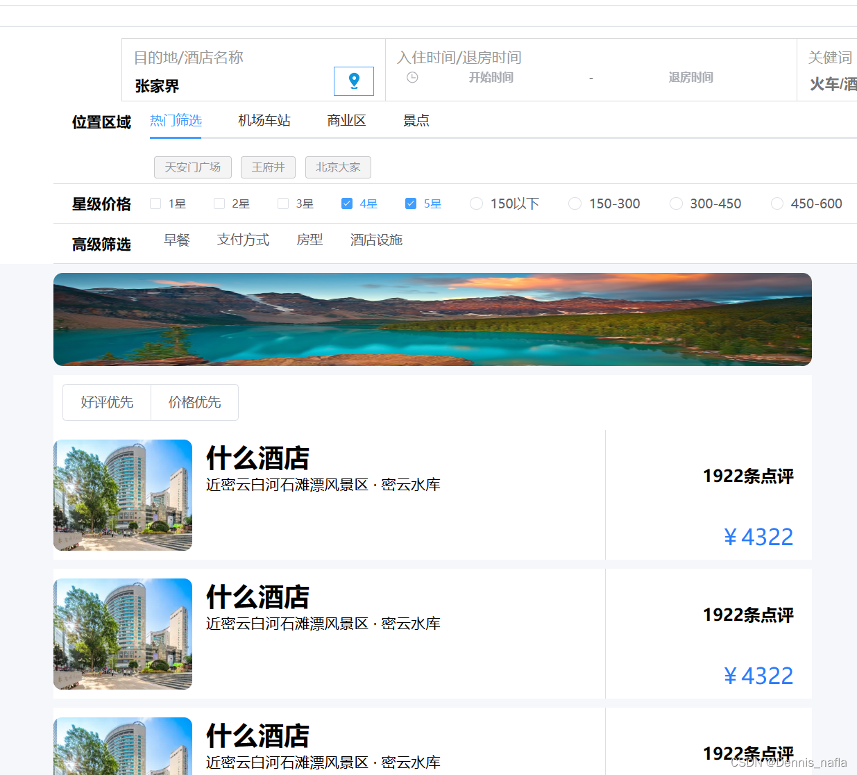Check the 1星 checkbox
The width and height of the screenshot is (857, 775).
155,203
